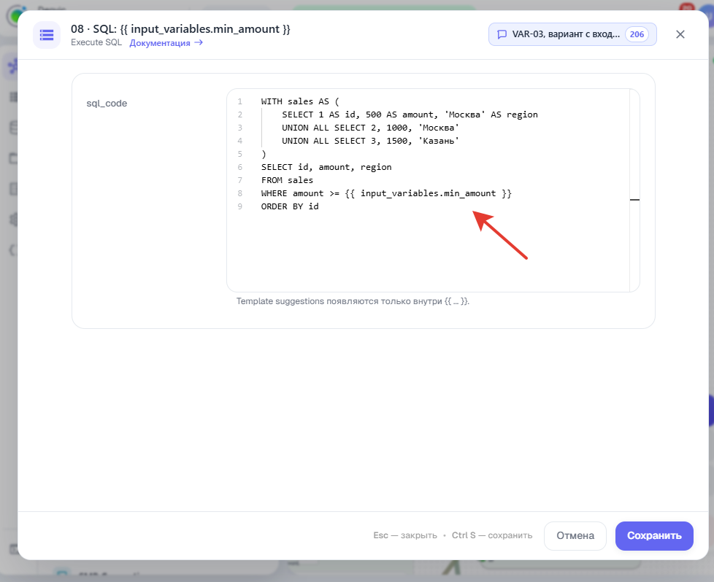This screenshot has height=582, width=714.
Task: Click the line starting 'SELECT 1 AS id, 500 AS amount'
Action: point(410,115)
